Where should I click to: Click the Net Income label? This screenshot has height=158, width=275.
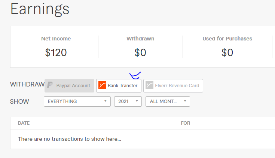click(56, 39)
